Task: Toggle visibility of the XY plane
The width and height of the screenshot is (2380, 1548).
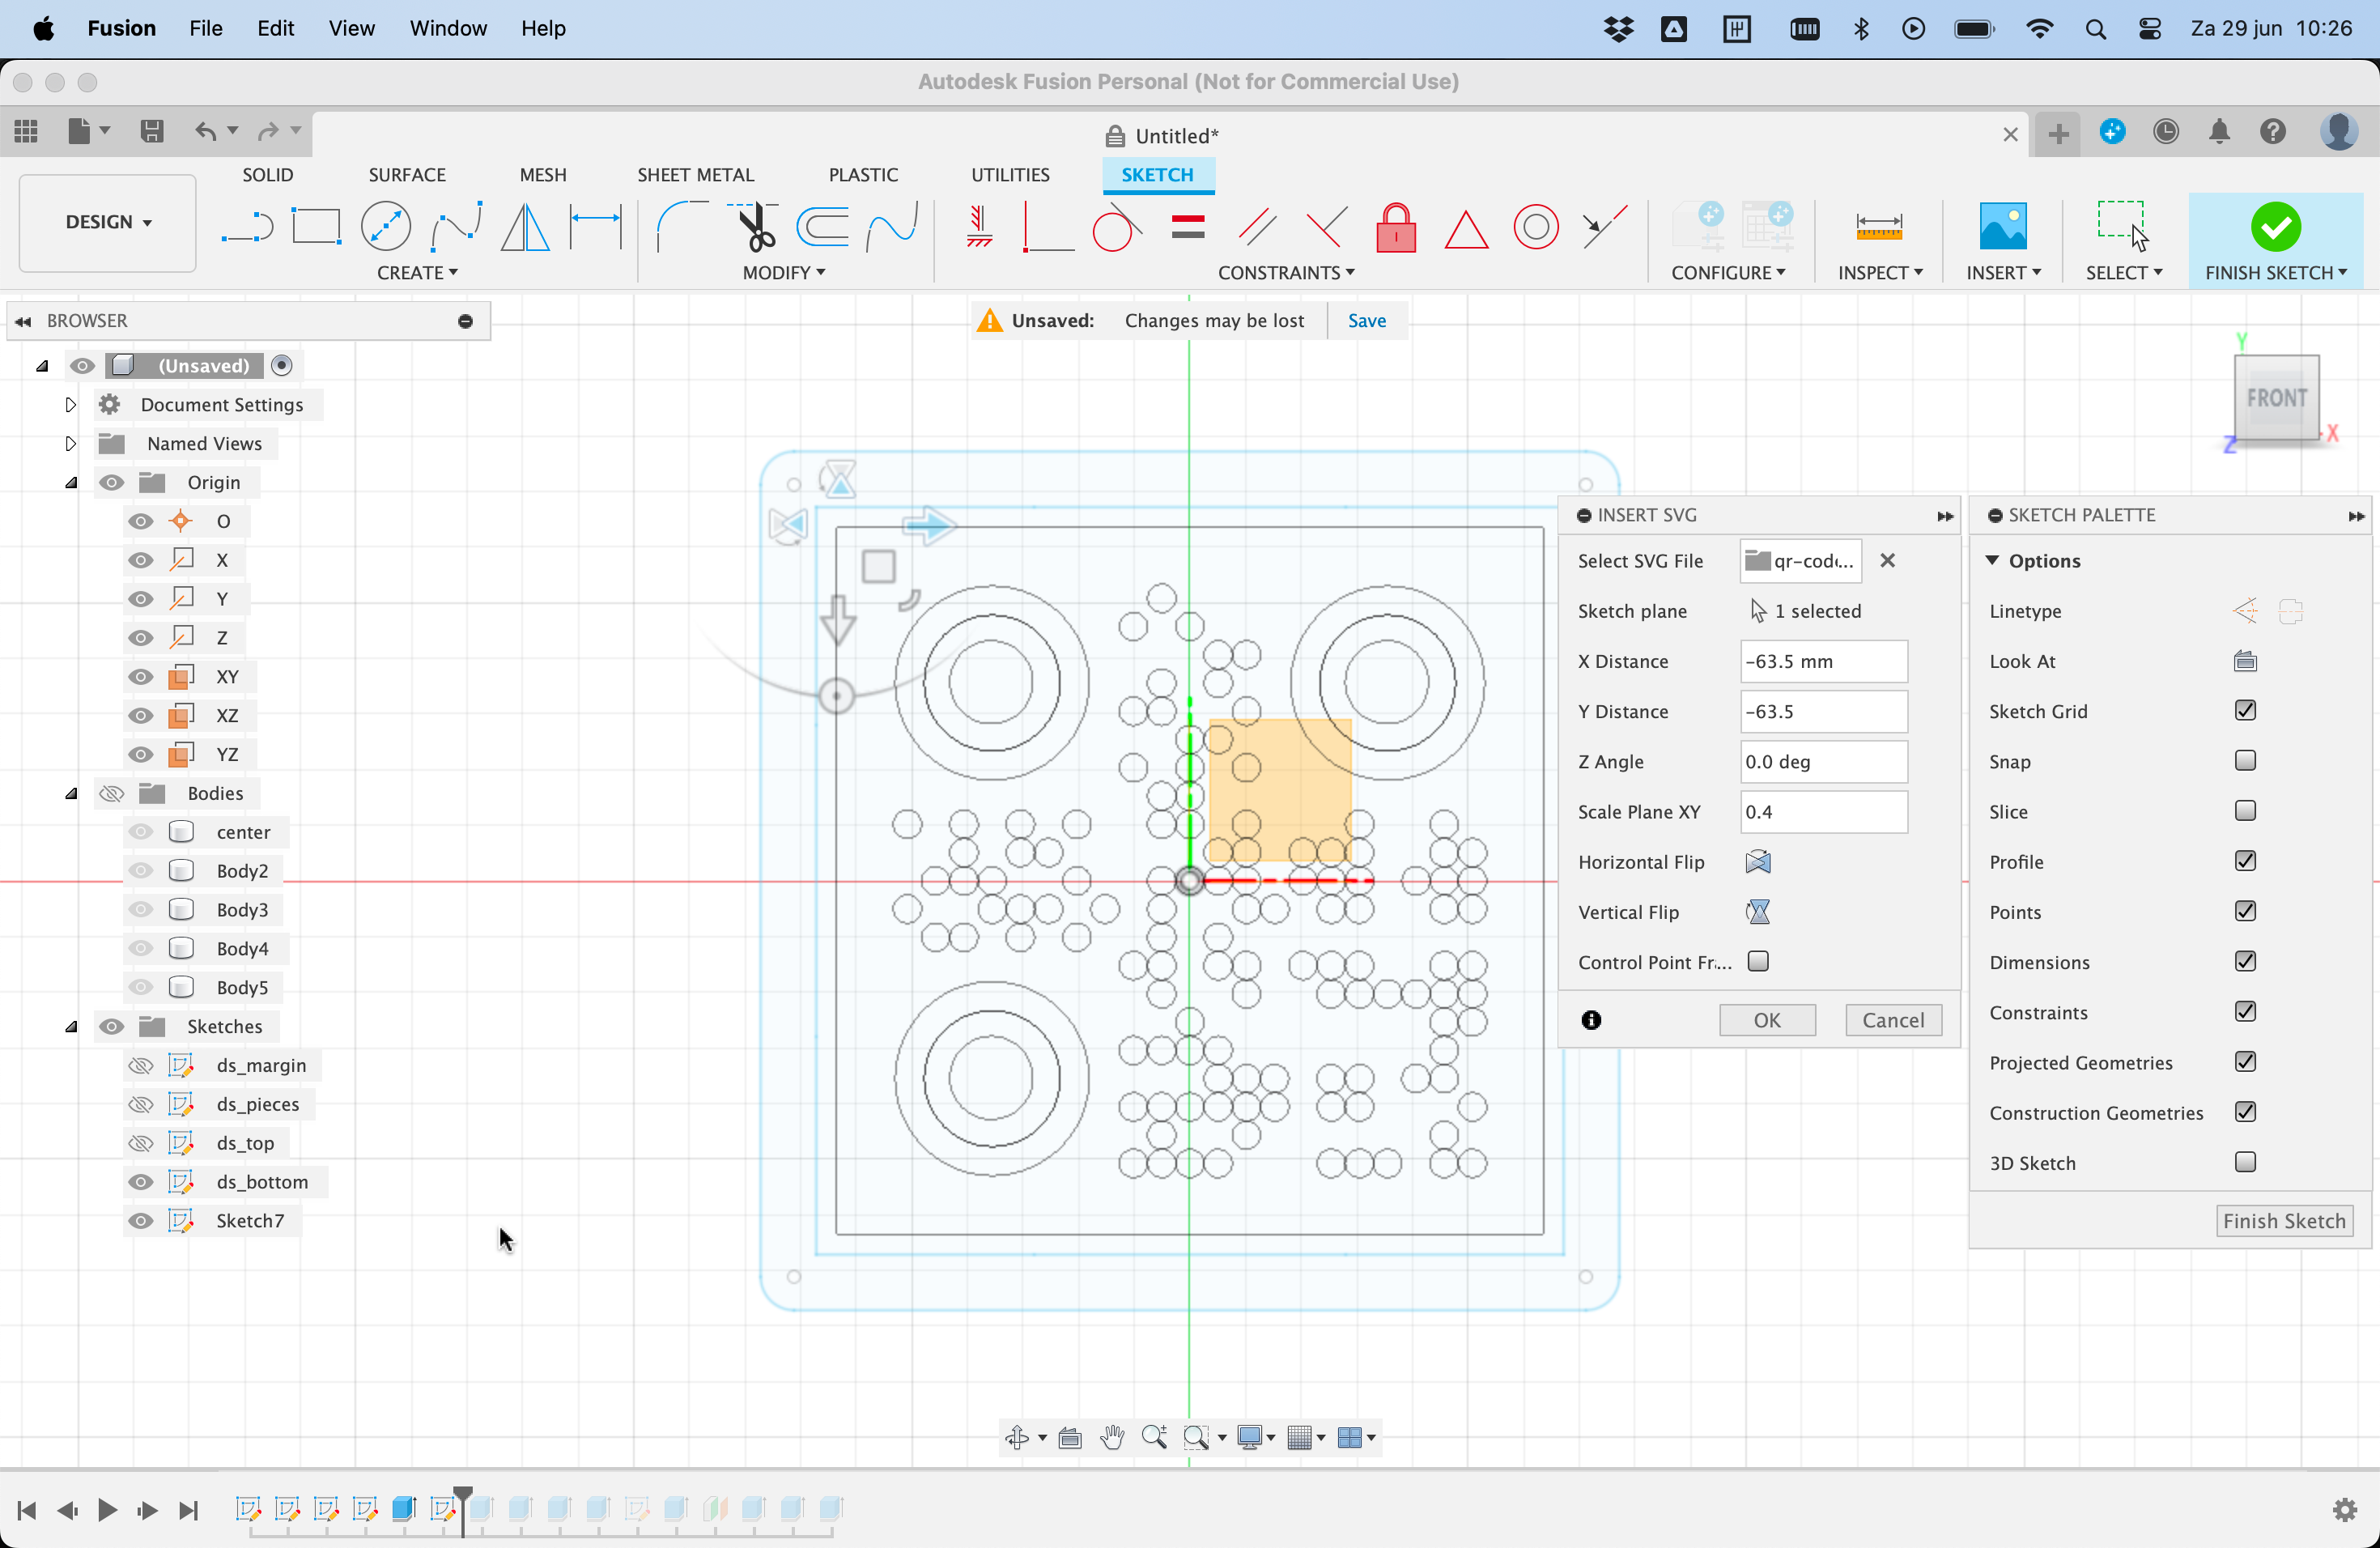Action: pos(141,677)
